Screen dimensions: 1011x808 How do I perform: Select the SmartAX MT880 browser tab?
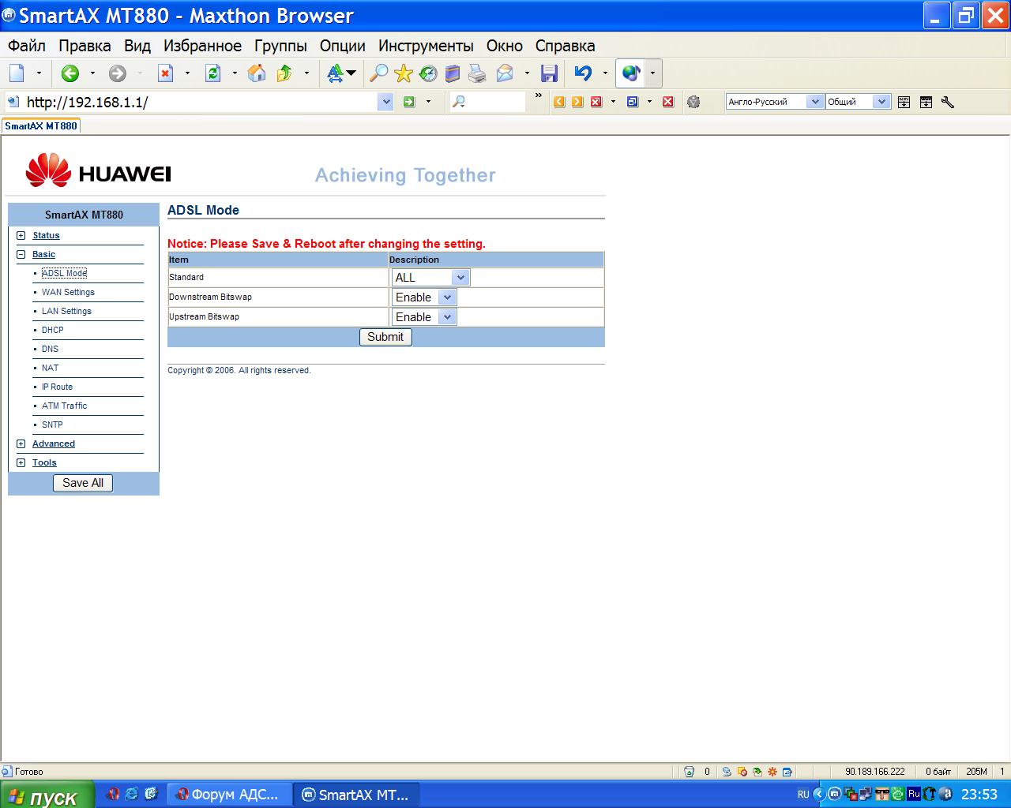coord(41,125)
